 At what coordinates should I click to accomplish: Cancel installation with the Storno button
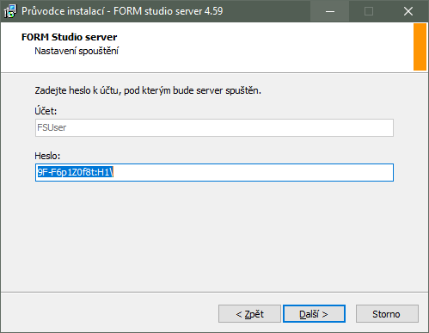point(387,314)
